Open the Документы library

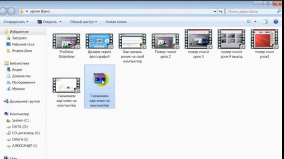pyautogui.click(x=21, y=76)
